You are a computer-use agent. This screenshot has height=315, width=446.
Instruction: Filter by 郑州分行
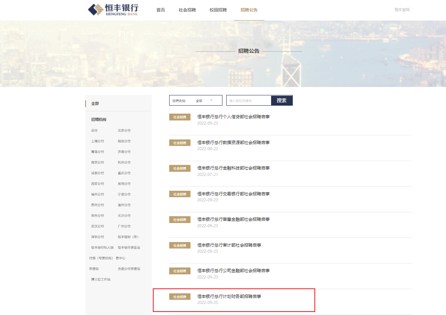pyautogui.click(x=97, y=215)
